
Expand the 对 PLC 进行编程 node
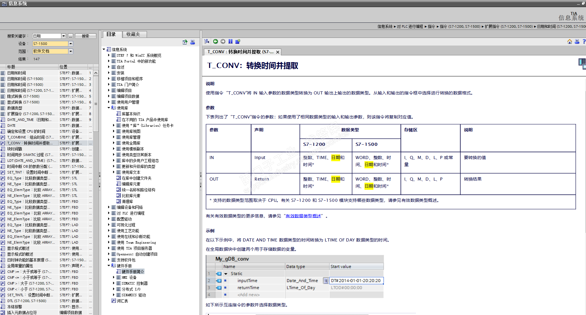coord(109,213)
